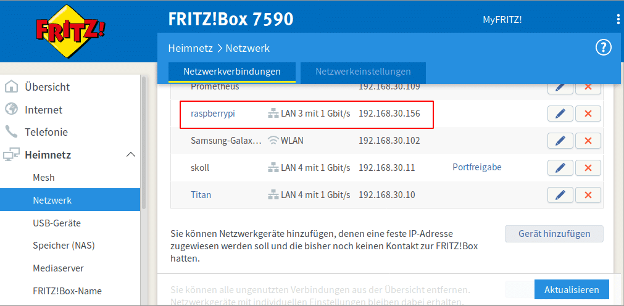The image size is (624, 306).
Task: Delete the raspberrypi device entry
Action: [x=588, y=114]
